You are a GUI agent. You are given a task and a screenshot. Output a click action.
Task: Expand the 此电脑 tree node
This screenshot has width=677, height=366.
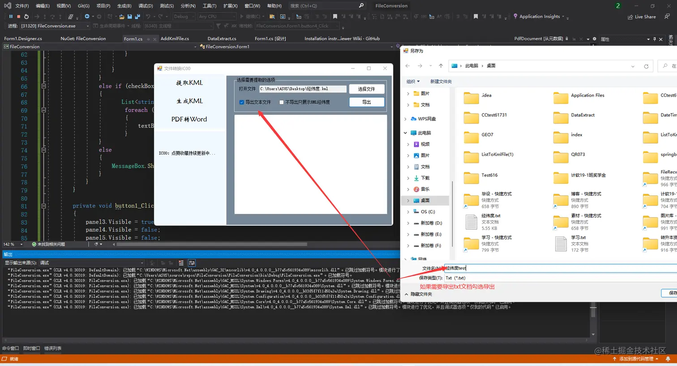click(406, 133)
